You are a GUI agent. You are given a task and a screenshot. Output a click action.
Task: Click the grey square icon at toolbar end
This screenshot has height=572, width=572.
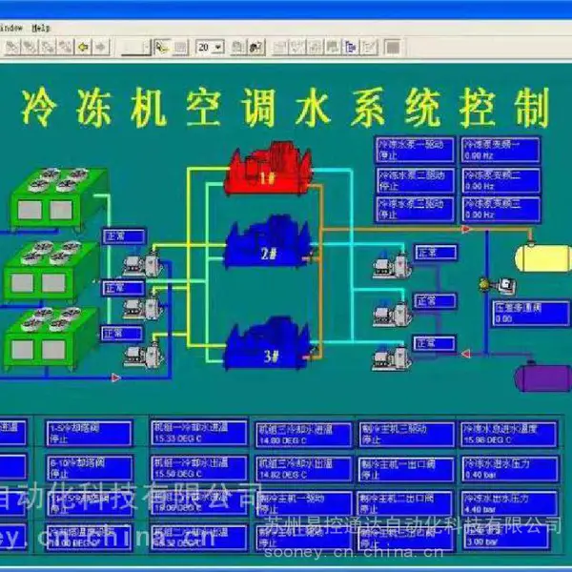(393, 47)
